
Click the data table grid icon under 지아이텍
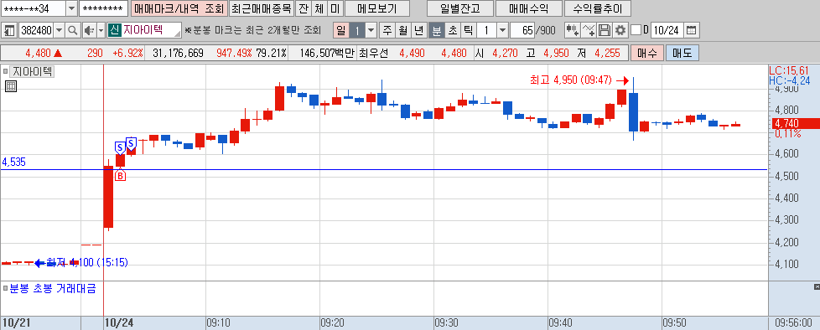click(10, 86)
